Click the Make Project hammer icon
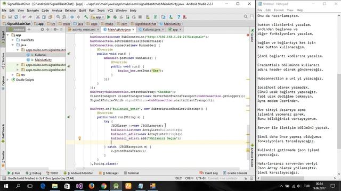This screenshot has height=191, width=341. (x=86, y=17)
